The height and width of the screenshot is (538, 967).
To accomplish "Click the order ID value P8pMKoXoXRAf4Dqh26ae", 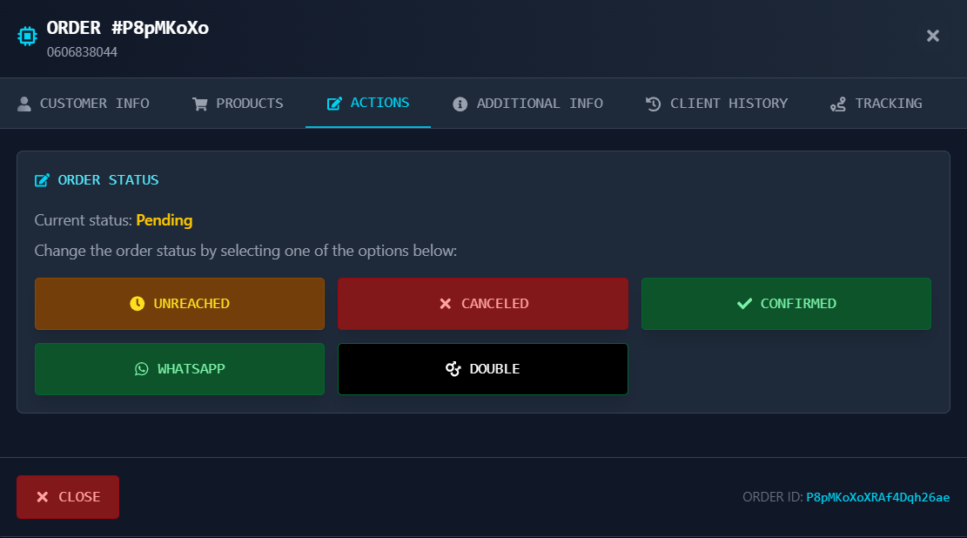I will tap(877, 497).
